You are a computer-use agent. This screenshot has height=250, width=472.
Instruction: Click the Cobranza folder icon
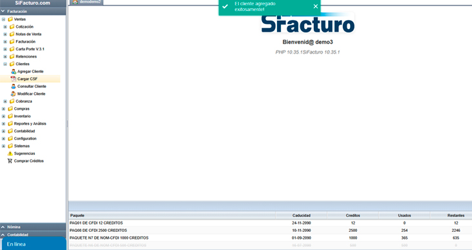[x=12, y=101]
